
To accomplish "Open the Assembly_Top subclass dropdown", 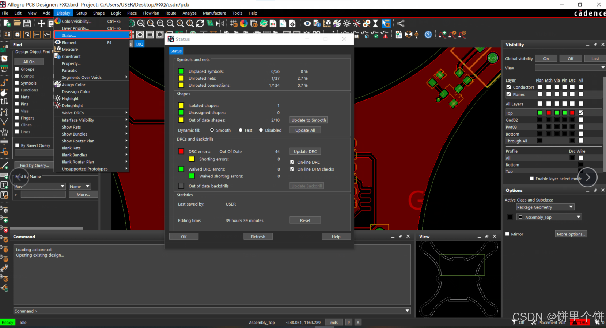I will [549, 217].
